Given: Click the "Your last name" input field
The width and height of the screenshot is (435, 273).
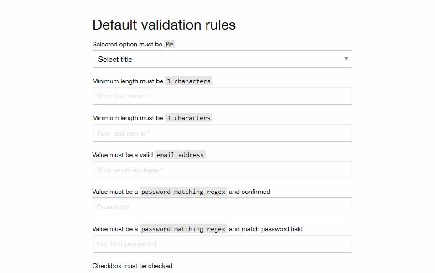Looking at the screenshot, I should (x=222, y=132).
